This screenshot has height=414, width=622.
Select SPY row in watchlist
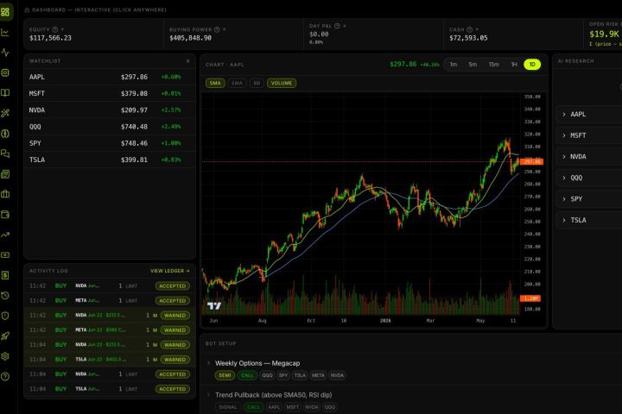pyautogui.click(x=110, y=143)
